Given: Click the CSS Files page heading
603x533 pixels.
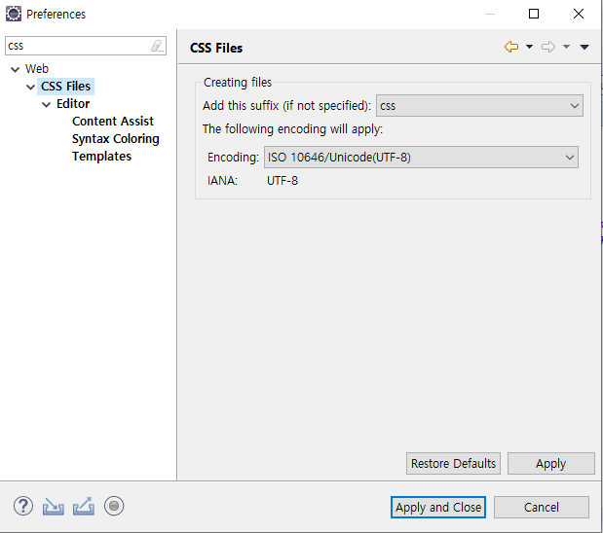Looking at the screenshot, I should 216,48.
